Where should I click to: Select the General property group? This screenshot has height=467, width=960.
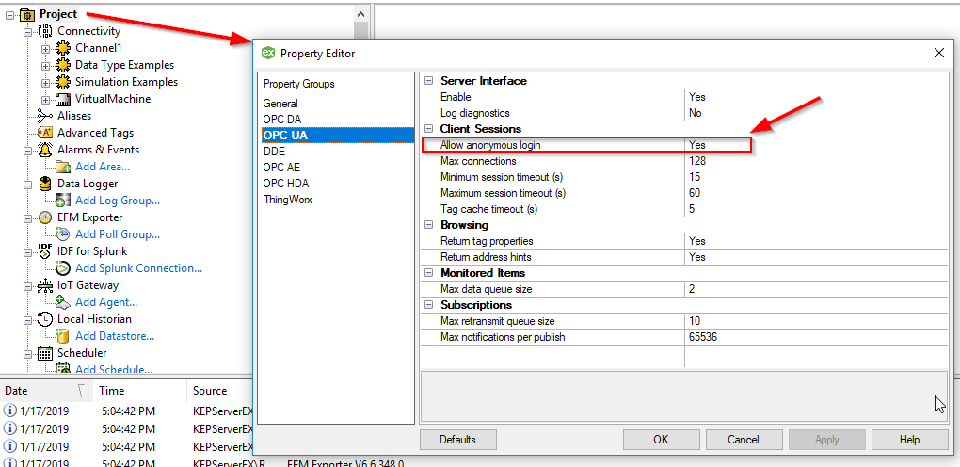[280, 104]
